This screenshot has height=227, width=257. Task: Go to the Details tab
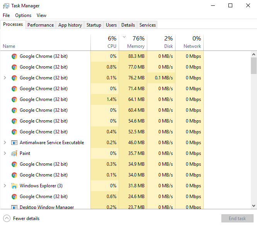pos(128,25)
